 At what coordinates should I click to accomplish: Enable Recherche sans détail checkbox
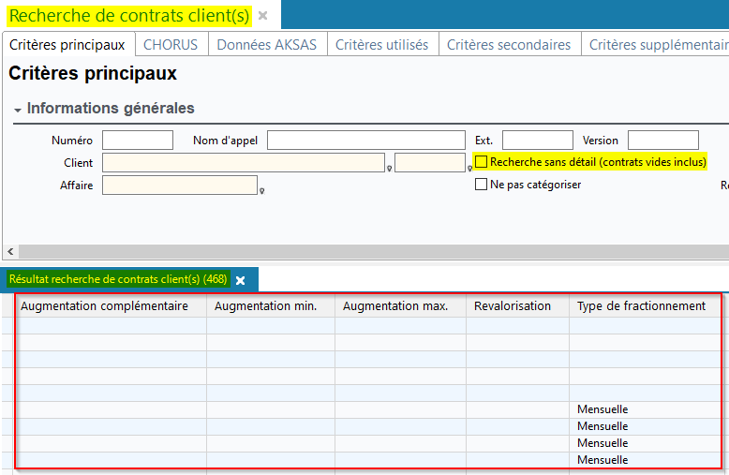pos(481,162)
